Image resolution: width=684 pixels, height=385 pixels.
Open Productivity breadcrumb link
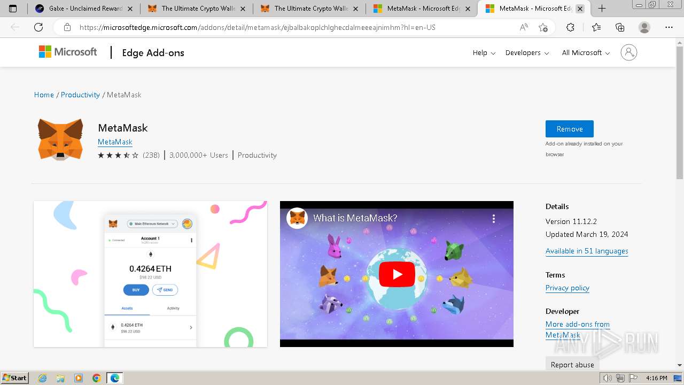80,95
